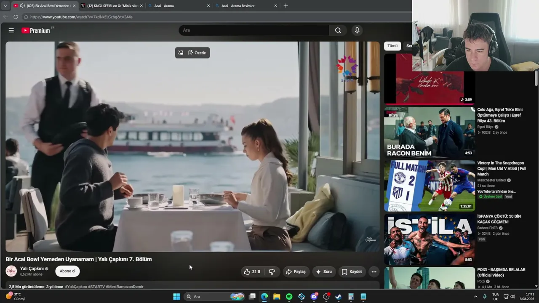Open Calculator from the taskbar

(x=351, y=297)
